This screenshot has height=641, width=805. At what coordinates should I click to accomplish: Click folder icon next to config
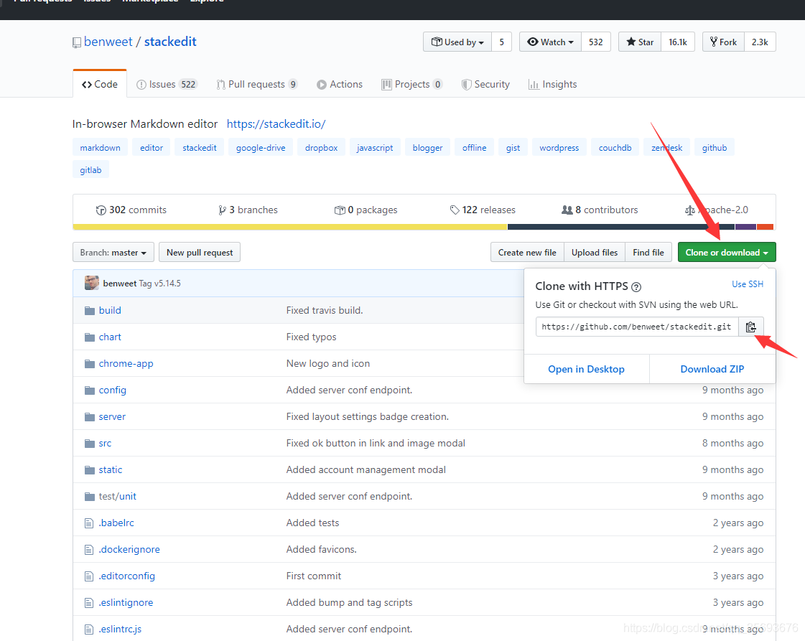coord(90,390)
